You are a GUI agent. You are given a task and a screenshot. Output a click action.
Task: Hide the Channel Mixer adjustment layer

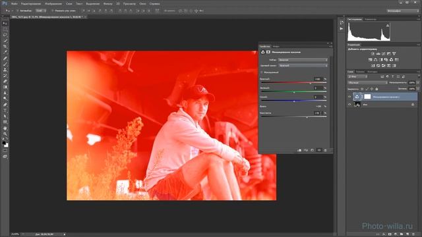point(349,97)
